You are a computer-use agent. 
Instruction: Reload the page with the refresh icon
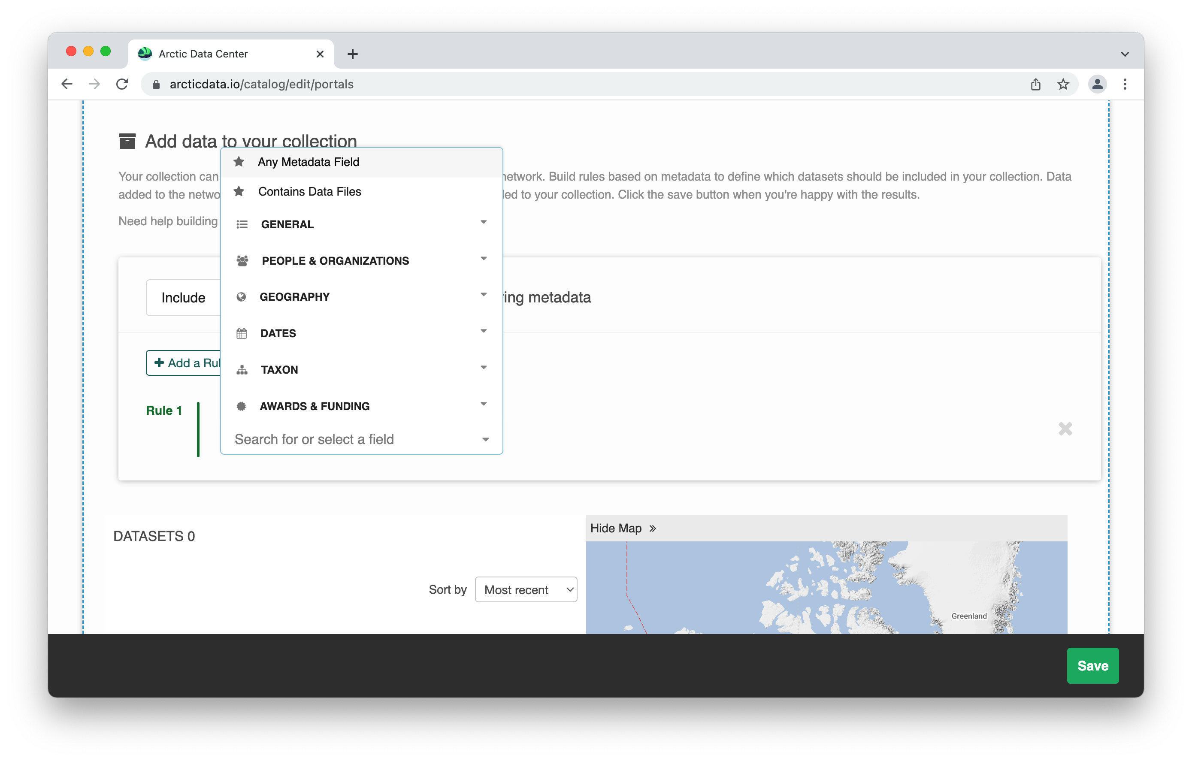click(x=122, y=85)
